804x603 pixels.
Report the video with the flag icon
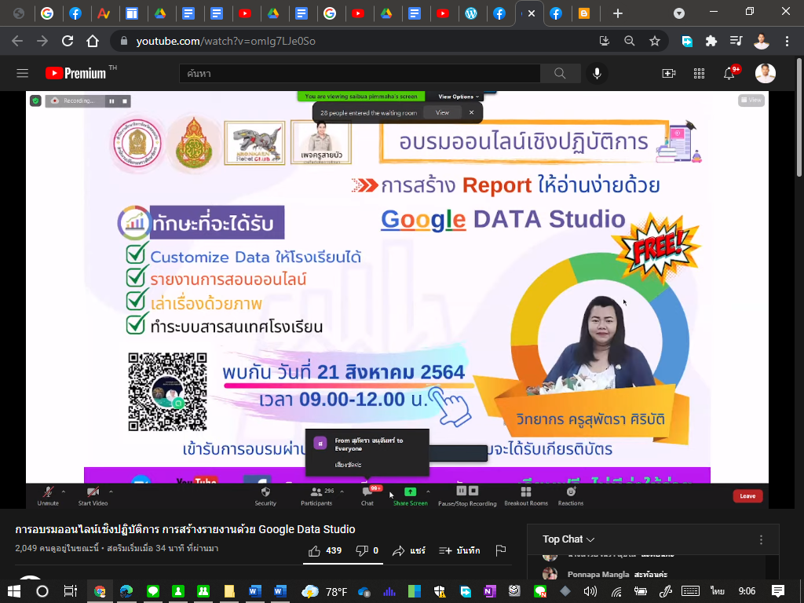501,550
